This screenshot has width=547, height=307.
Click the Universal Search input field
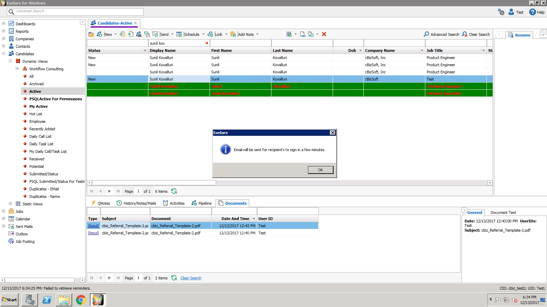click(75, 12)
